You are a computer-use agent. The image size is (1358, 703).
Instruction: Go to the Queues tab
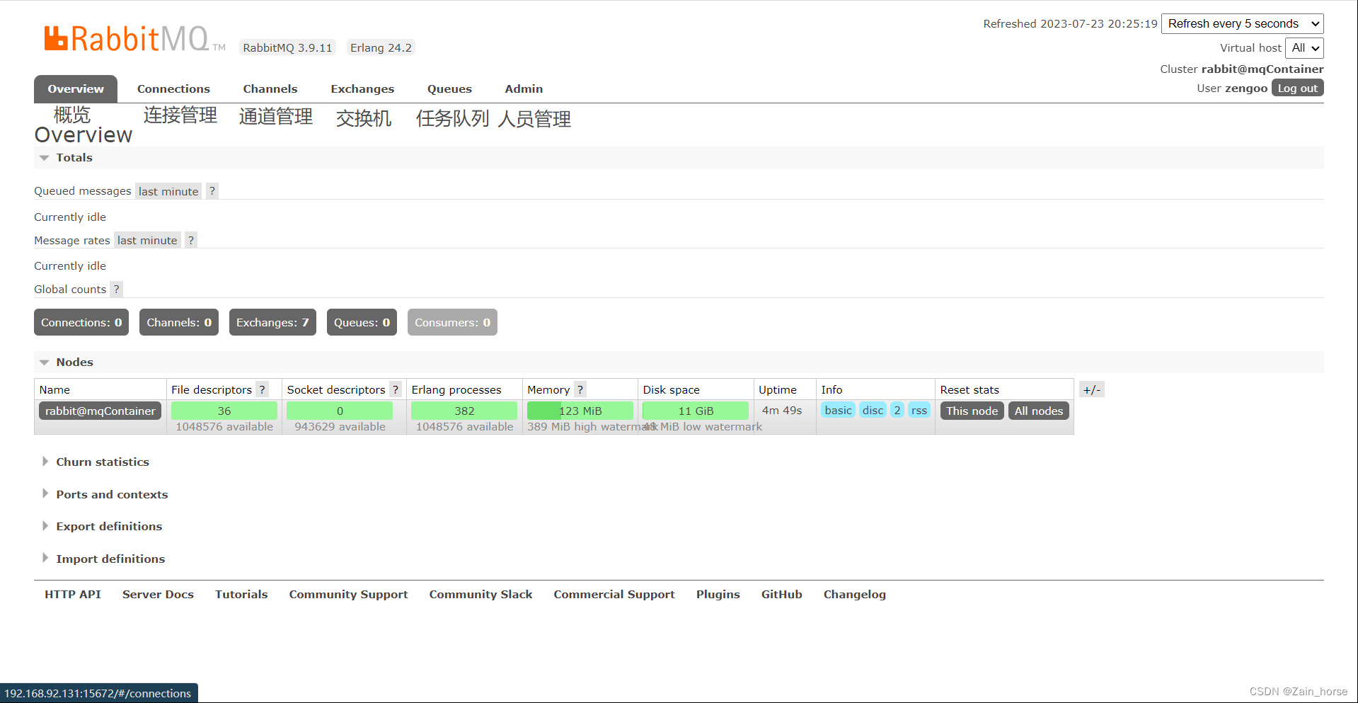coord(449,88)
